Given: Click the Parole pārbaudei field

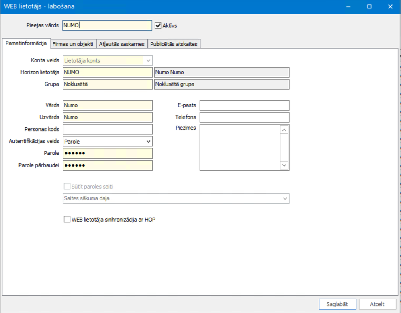Looking at the screenshot, I should [x=108, y=165].
